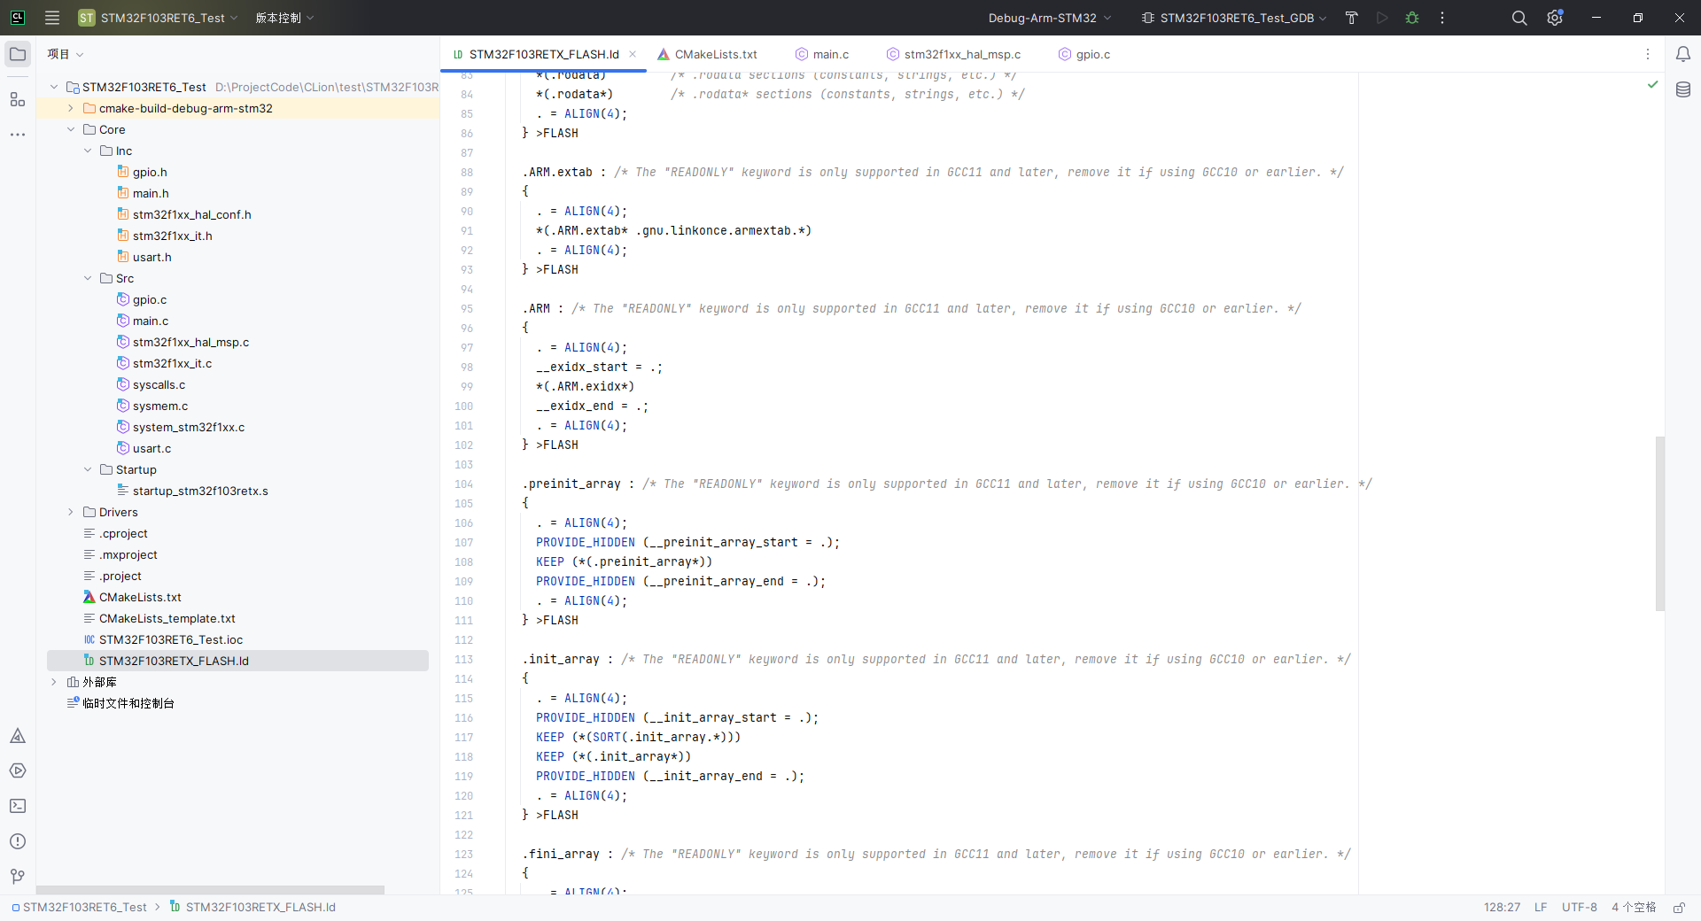Open the 版本控制 dropdown
Screen dimensions: 1701x921
click(x=285, y=18)
